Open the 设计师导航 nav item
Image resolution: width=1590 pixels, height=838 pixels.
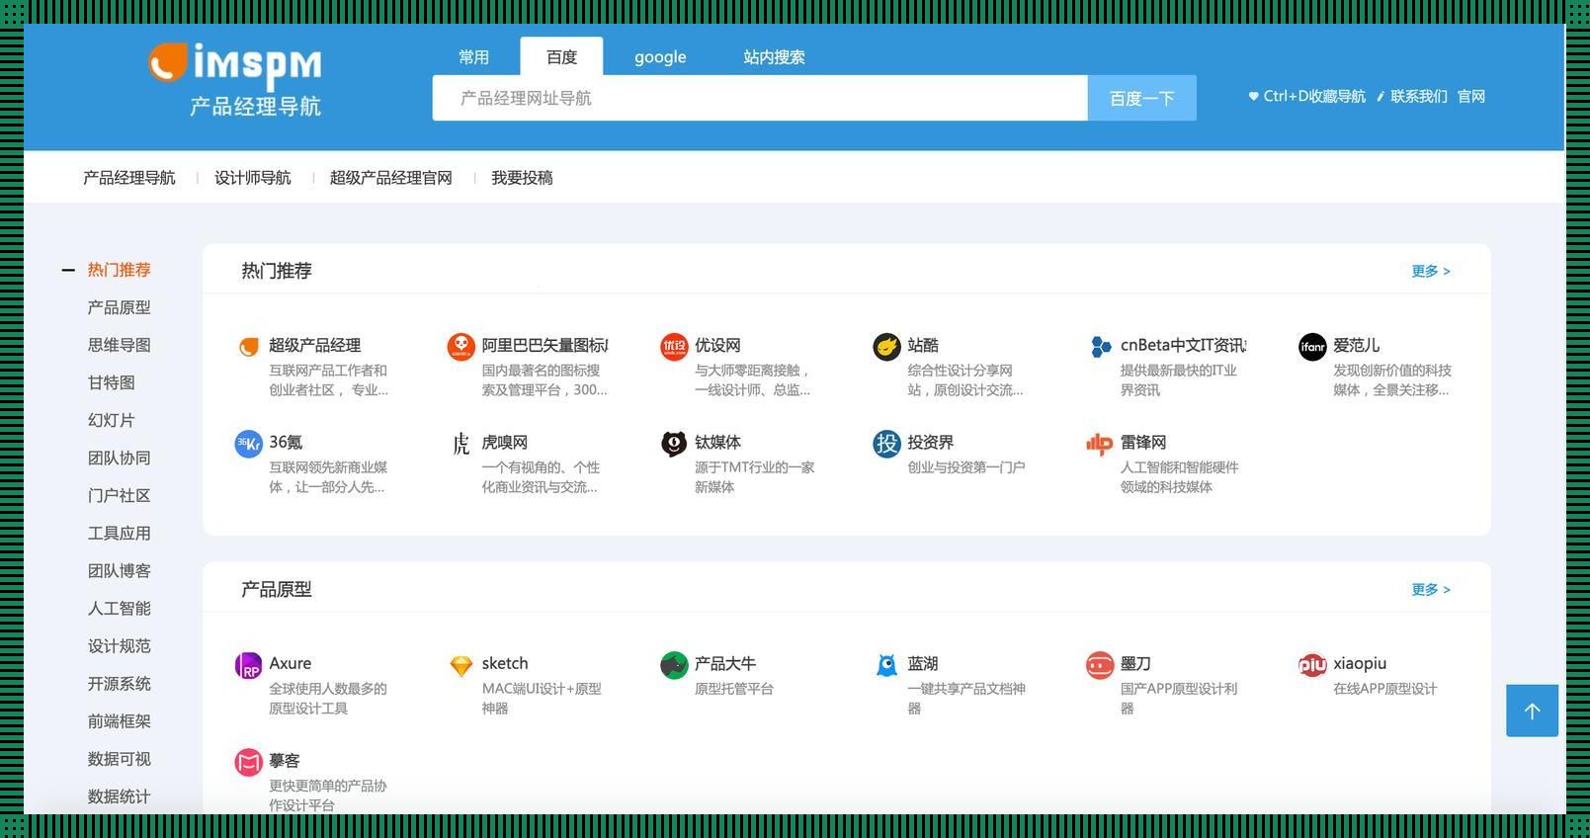coord(252,178)
